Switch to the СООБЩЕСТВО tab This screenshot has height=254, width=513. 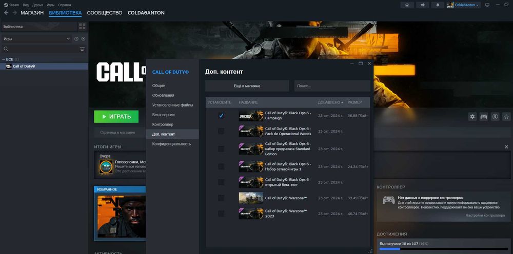(x=105, y=13)
